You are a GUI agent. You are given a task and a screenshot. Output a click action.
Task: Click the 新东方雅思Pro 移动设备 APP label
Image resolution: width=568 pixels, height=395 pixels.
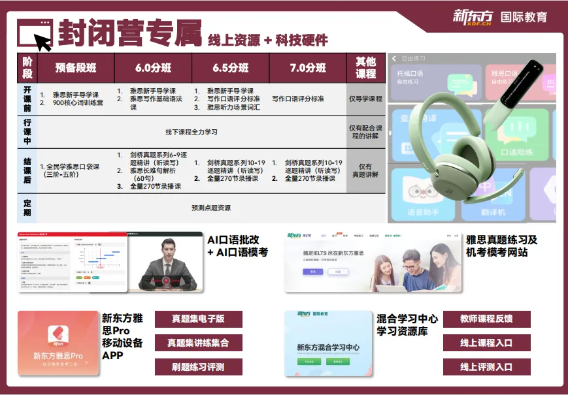(122, 337)
